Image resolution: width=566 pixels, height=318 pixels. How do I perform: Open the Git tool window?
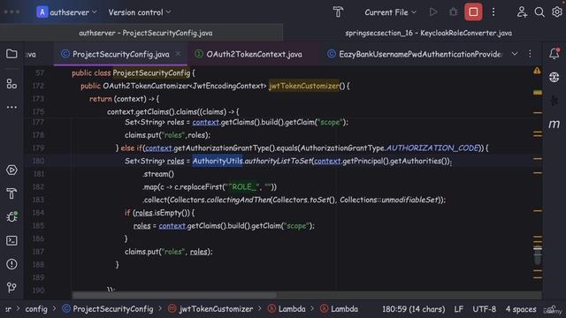(x=11, y=287)
